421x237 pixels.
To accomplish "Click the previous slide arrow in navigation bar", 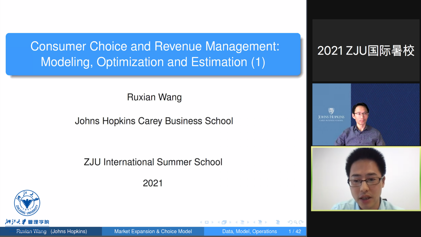I will tap(201, 222).
